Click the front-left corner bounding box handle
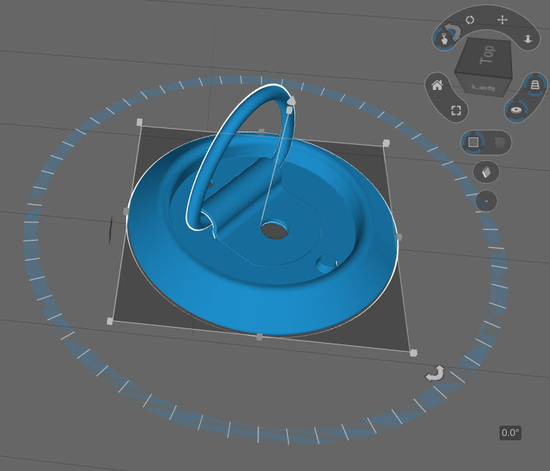The width and height of the screenshot is (550, 471). pos(110,321)
